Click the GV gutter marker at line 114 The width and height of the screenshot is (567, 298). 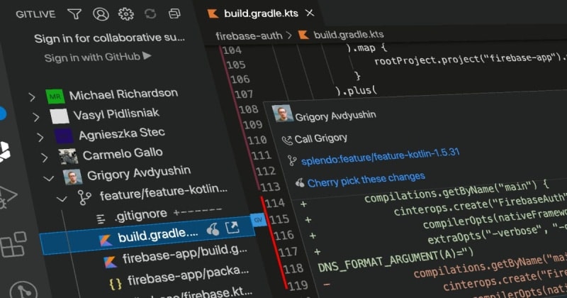258,221
